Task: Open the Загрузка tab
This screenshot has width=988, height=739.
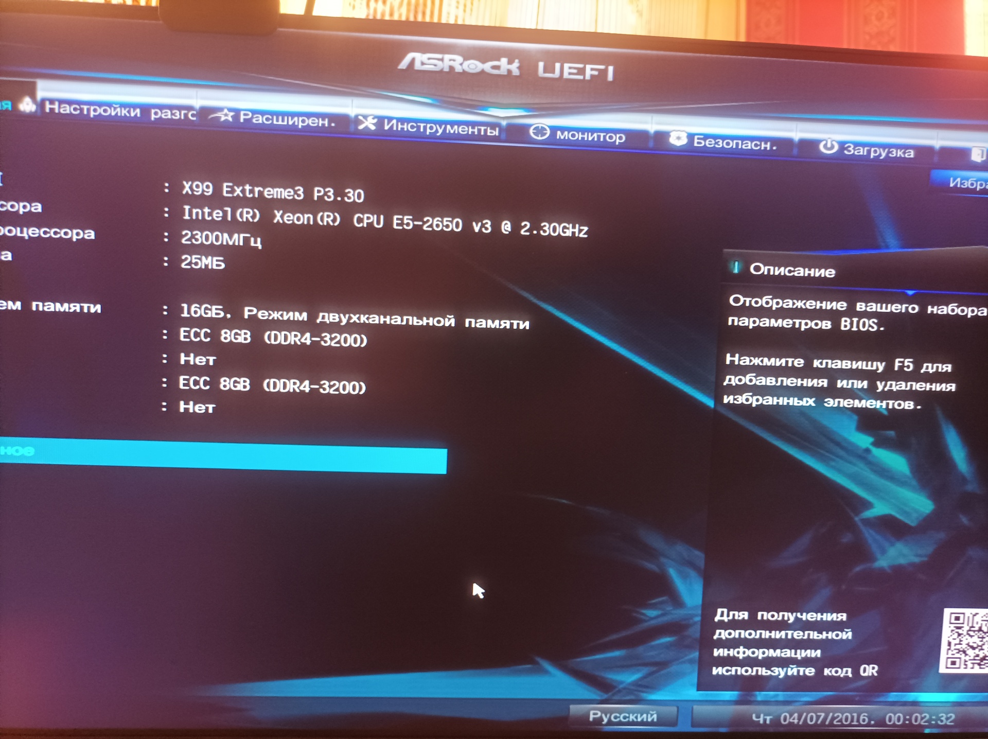Action: pyautogui.click(x=867, y=150)
